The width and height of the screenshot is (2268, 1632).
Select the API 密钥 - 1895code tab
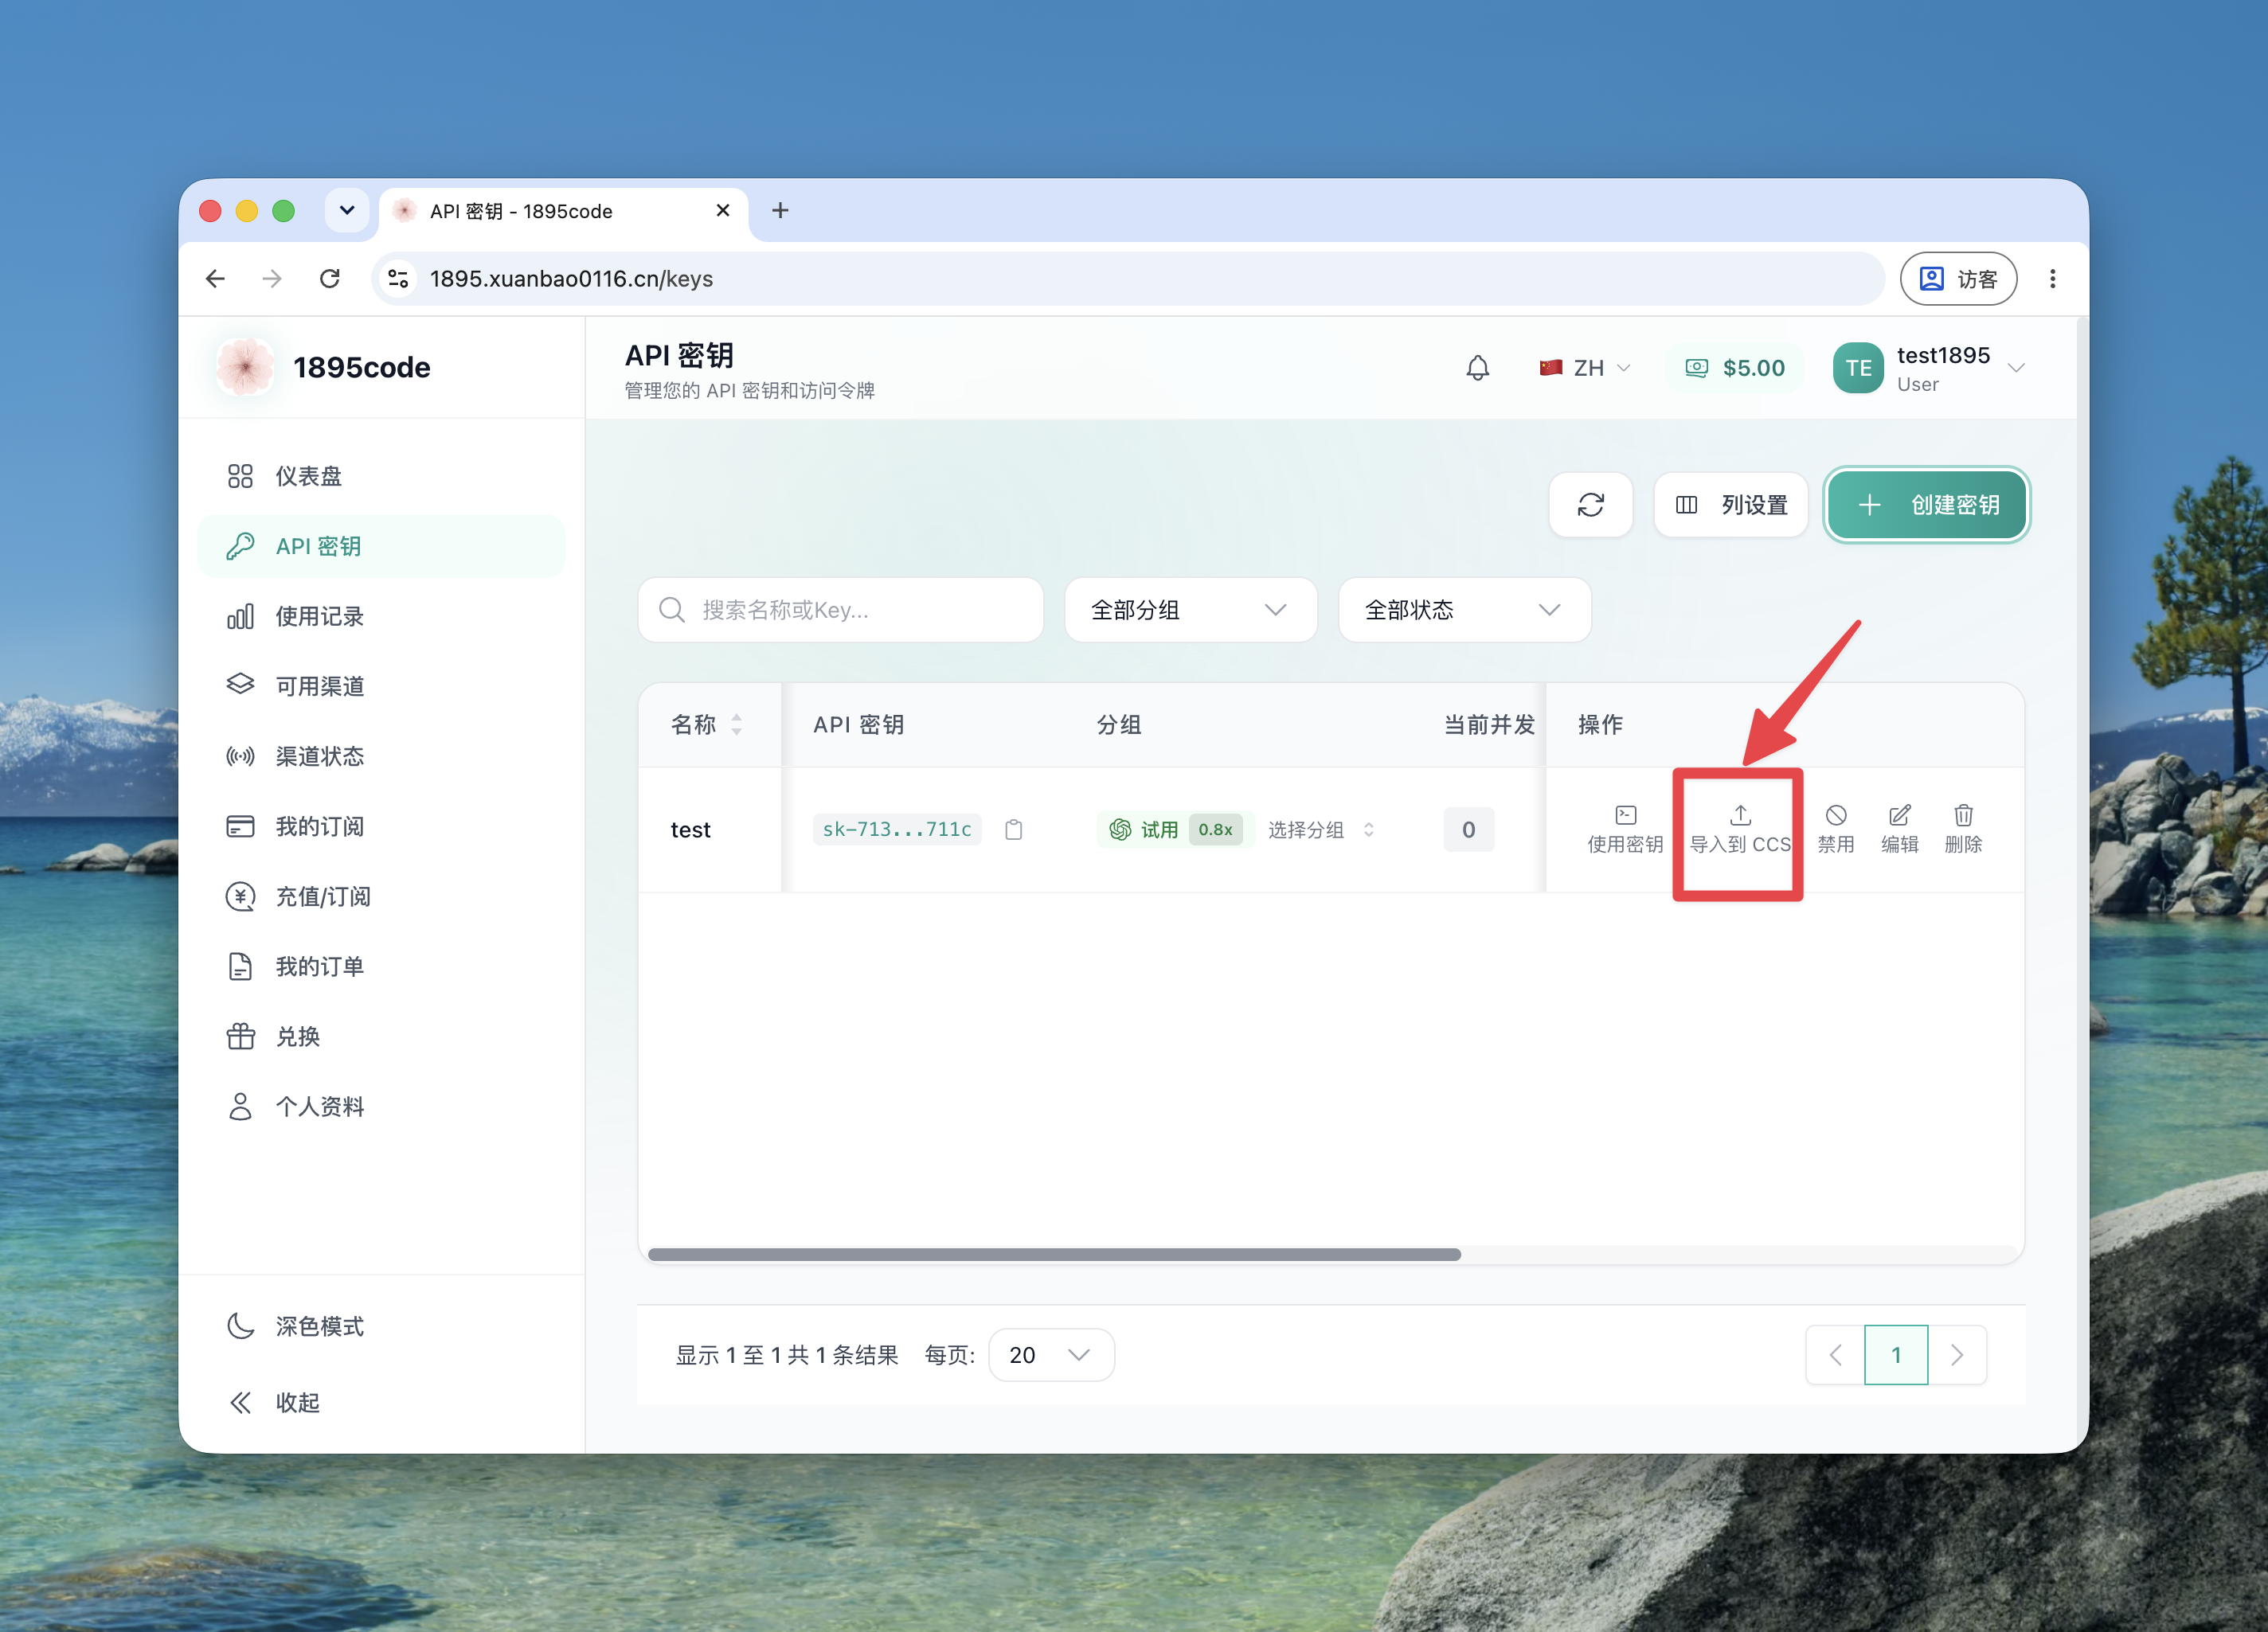[564, 211]
